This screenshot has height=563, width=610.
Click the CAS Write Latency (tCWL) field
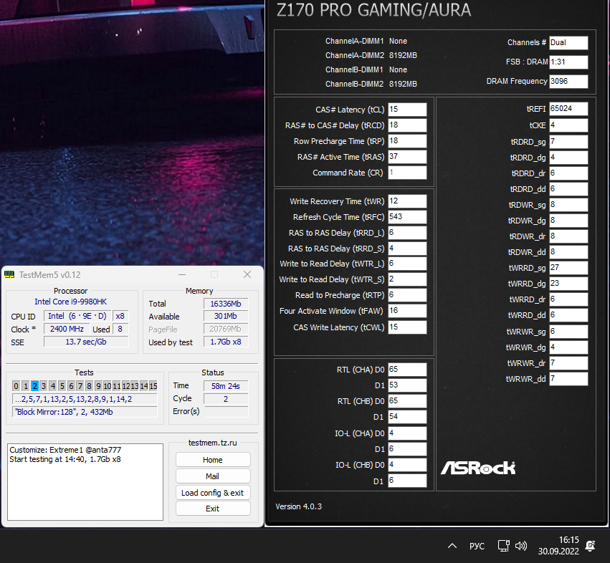pyautogui.click(x=407, y=327)
